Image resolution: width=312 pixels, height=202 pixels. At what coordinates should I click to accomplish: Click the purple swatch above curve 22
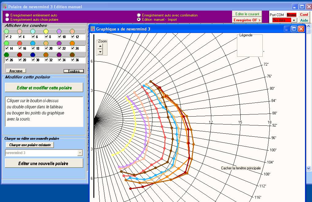click(x=59, y=43)
